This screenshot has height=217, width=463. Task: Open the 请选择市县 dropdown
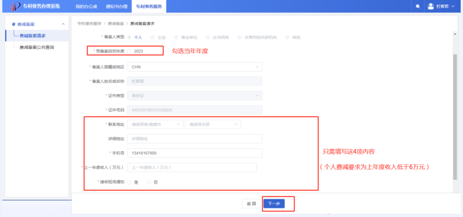[213, 125]
